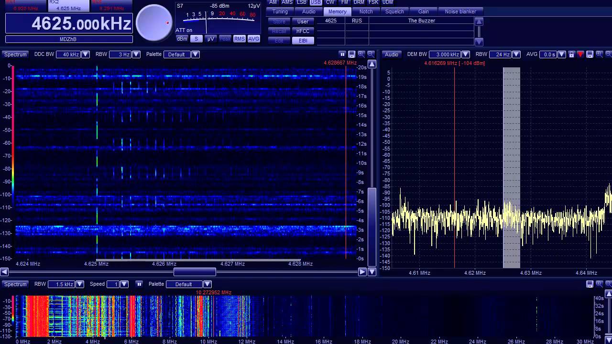This screenshot has width=612, height=344.
Task: Click the Audio button in the right panel
Action: tap(392, 54)
